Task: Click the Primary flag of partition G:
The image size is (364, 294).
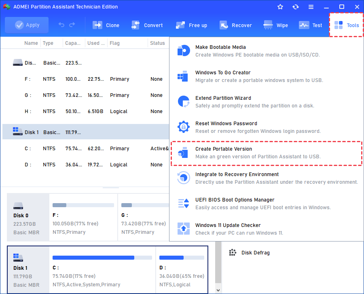Action: click(120, 95)
